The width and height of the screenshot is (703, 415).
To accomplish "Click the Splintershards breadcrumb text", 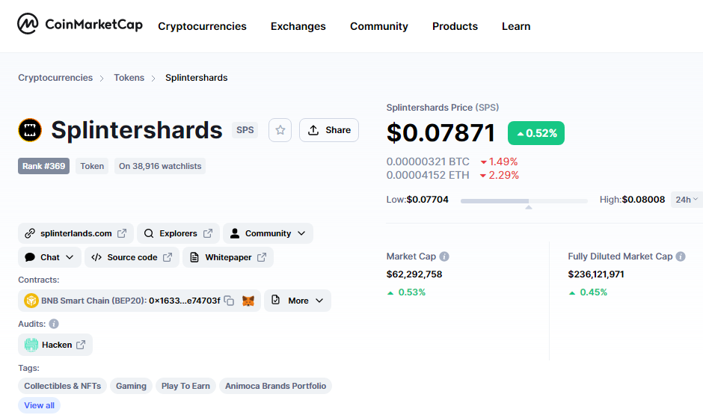I will pyautogui.click(x=197, y=78).
